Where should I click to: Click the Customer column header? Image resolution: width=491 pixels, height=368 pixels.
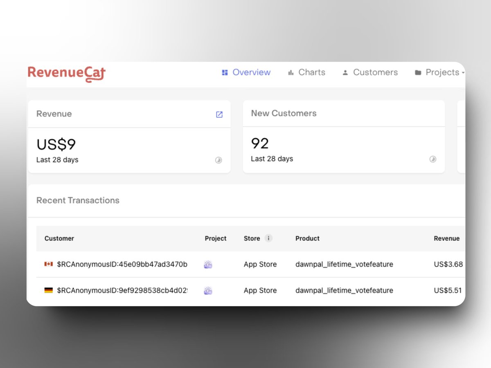(59, 238)
